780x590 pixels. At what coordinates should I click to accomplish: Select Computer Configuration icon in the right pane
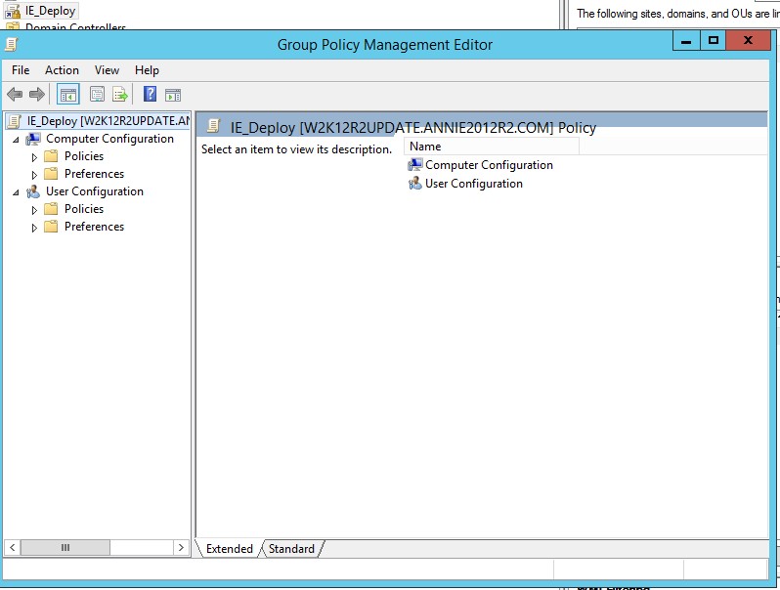[x=415, y=165]
